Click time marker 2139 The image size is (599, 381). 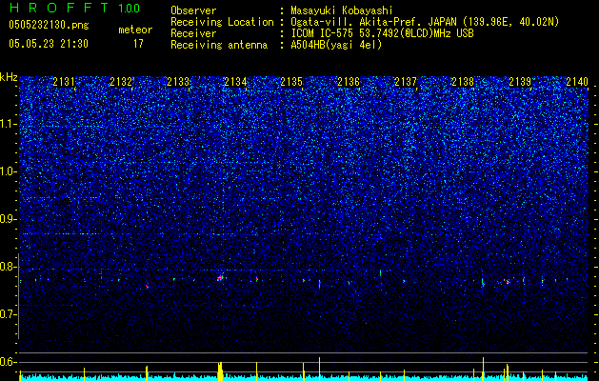520,82
